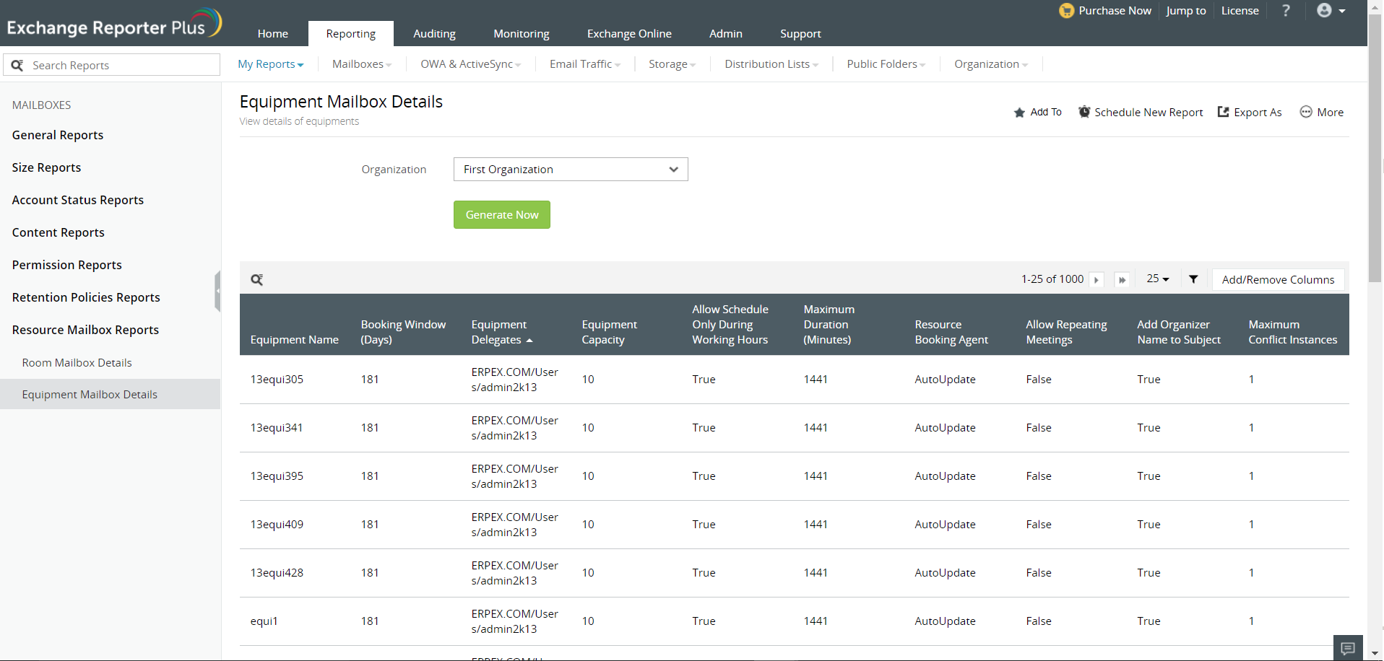The height and width of the screenshot is (661, 1384).
Task: Click Add/Remove Columns button
Action: point(1277,280)
